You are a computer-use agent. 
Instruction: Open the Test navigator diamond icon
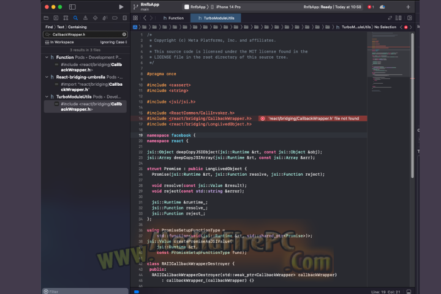tap(95, 18)
